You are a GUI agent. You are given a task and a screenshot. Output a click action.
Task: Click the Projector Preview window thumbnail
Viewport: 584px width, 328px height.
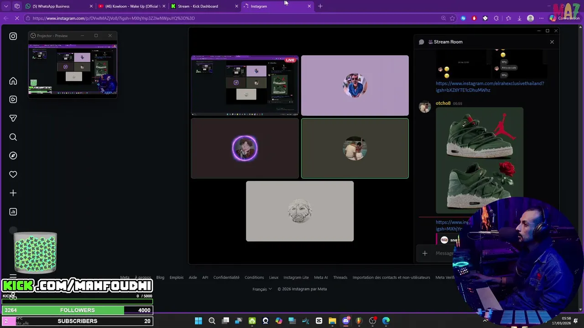click(73, 69)
